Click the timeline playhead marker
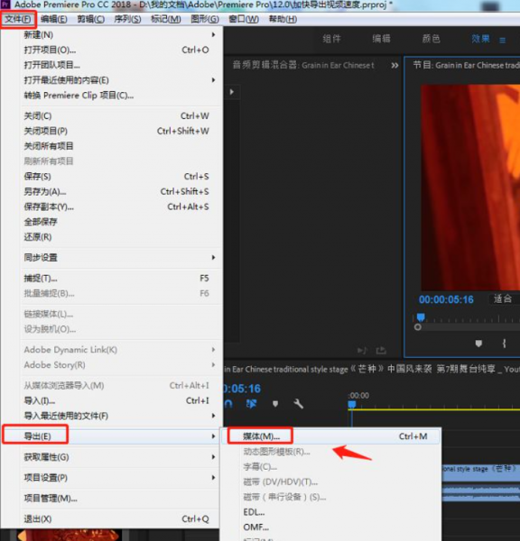This screenshot has height=541, width=520. coord(352,404)
